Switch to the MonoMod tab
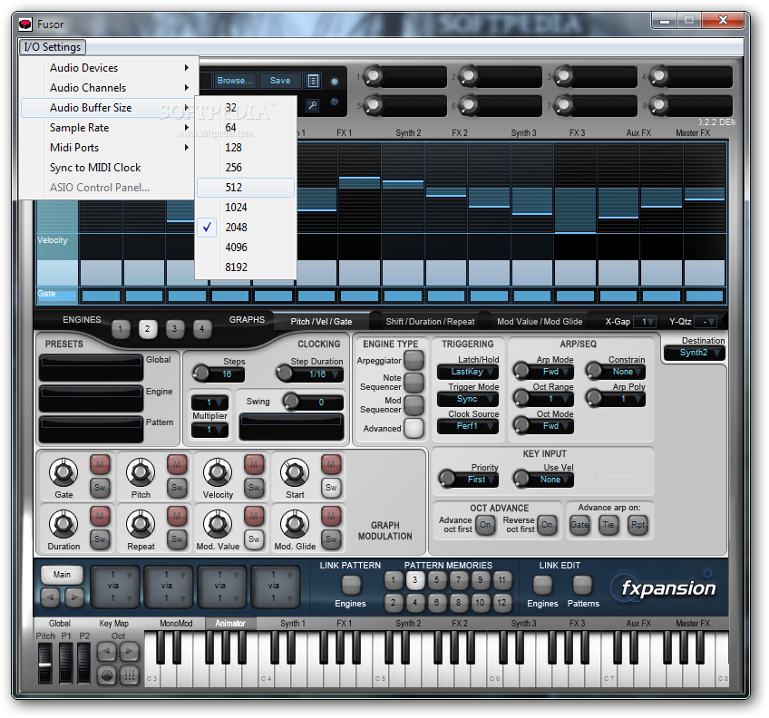The width and height of the screenshot is (769, 718). pyautogui.click(x=176, y=624)
